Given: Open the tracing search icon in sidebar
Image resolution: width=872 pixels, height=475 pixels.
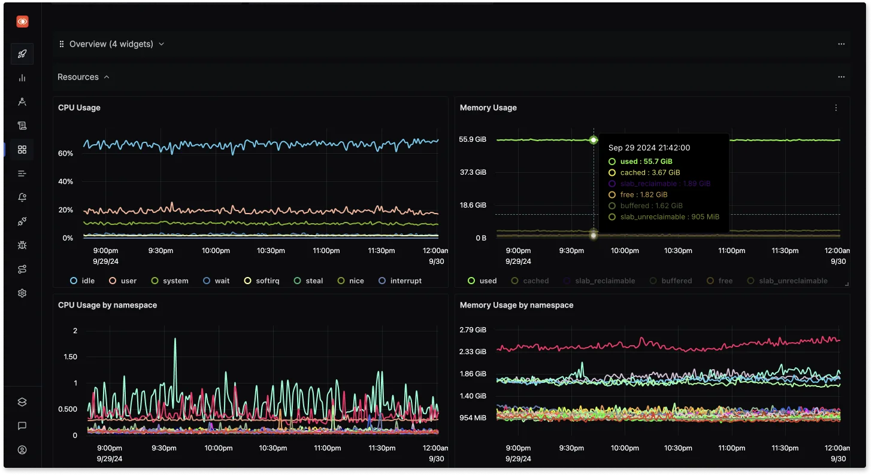Looking at the screenshot, I should pyautogui.click(x=22, y=102).
